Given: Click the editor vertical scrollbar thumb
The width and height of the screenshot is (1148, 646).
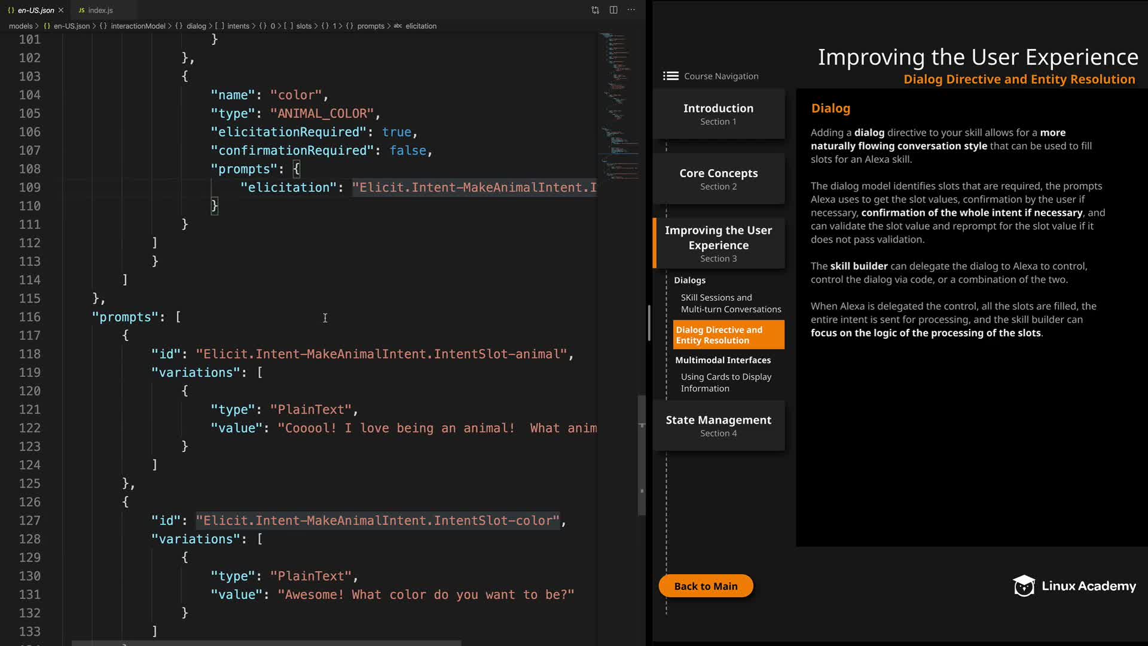Looking at the screenshot, I should [x=642, y=455].
